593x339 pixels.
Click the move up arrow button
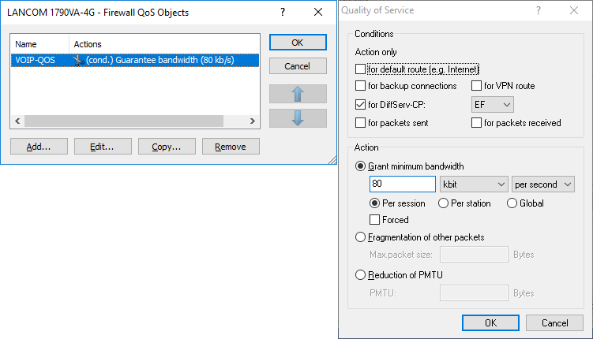point(298,94)
